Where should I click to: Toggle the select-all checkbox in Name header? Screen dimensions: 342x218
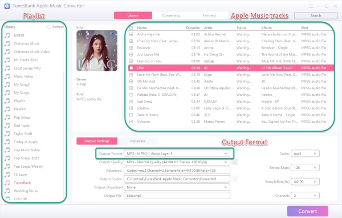131,28
